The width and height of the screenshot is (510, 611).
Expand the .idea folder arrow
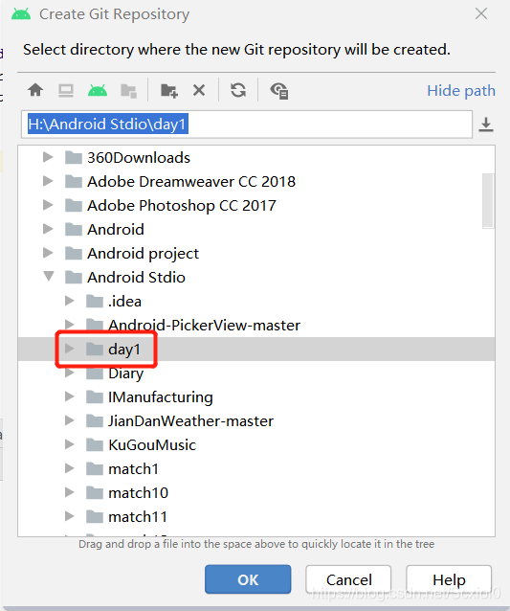tap(69, 301)
